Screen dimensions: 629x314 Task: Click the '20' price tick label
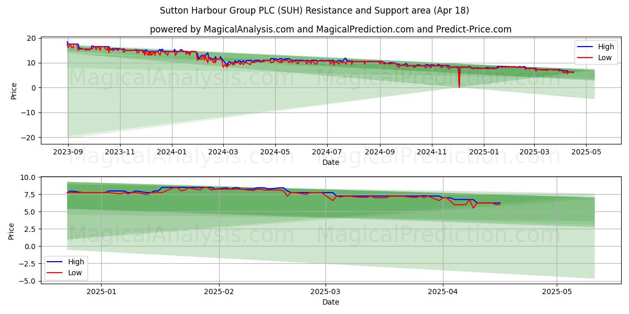(x=31, y=38)
